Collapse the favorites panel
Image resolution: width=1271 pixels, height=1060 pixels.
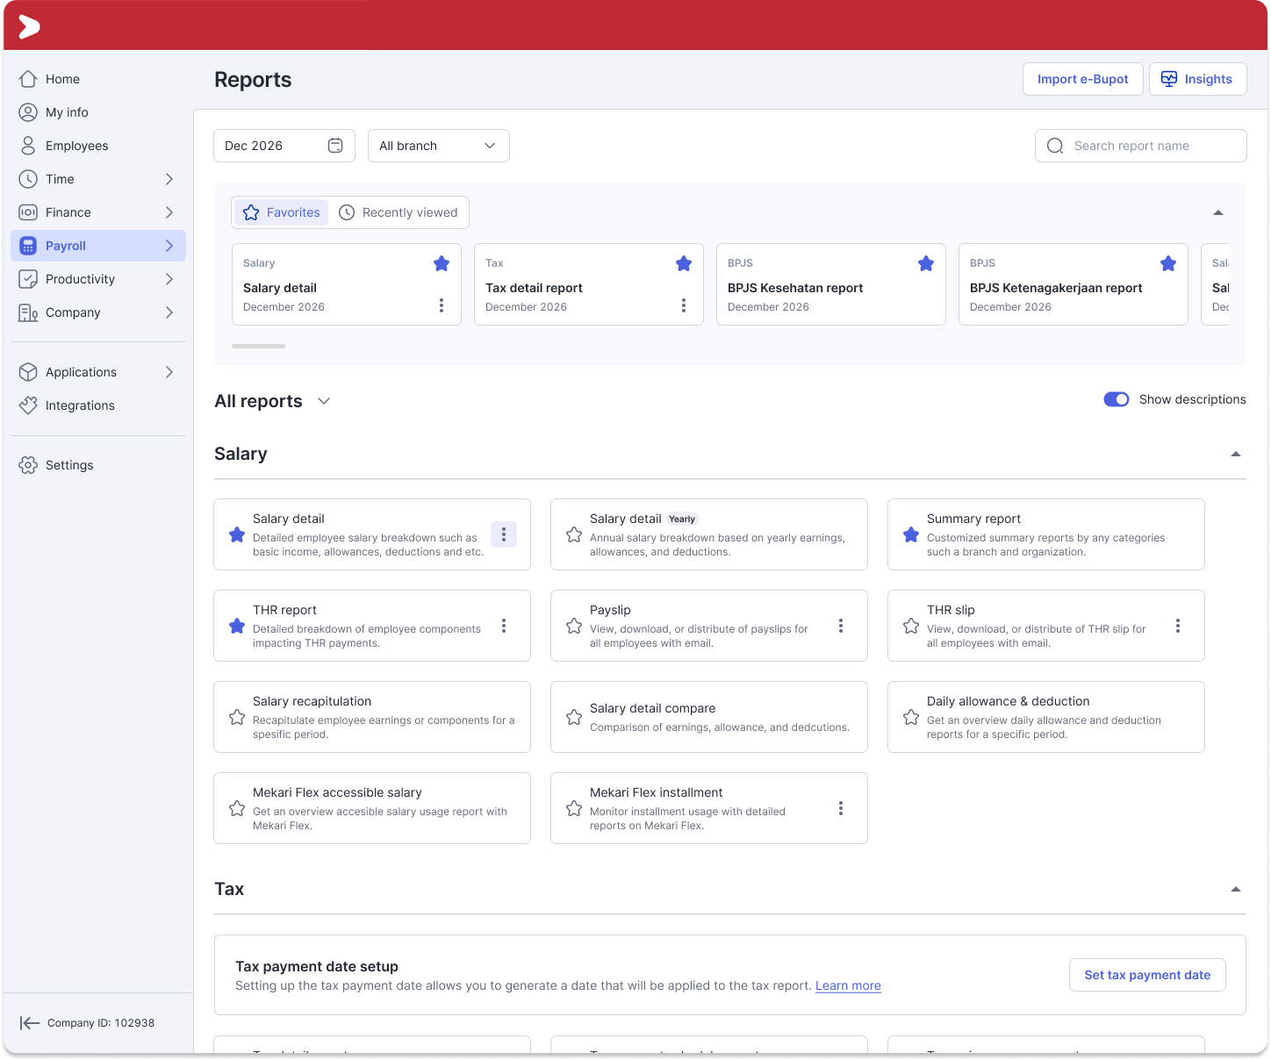click(1218, 212)
